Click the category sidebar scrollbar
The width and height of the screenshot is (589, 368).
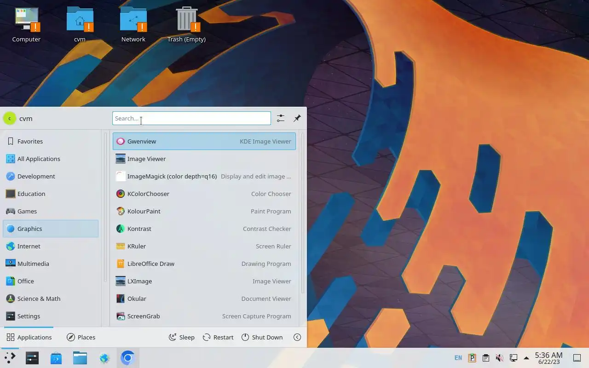[x=105, y=207]
